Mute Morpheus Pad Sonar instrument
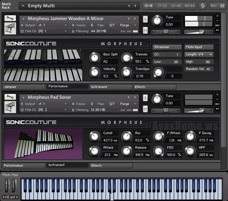228x201 pixels. click(x=145, y=109)
